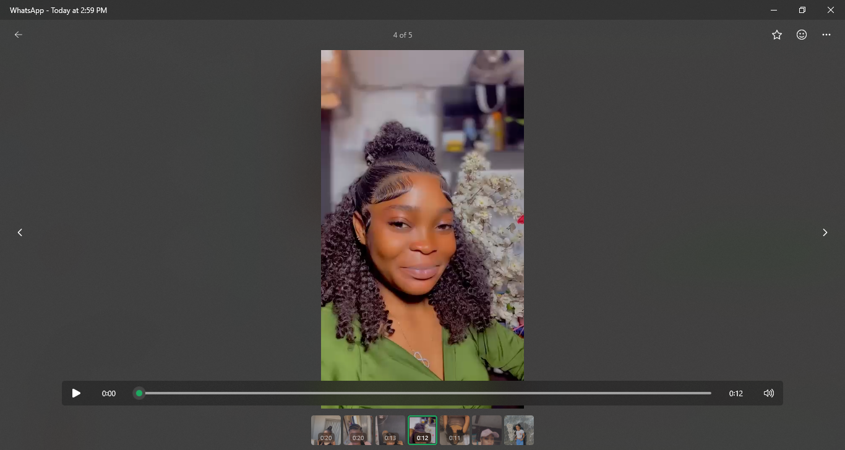Restore down the WhatsApp window
The height and width of the screenshot is (450, 845).
(x=802, y=10)
